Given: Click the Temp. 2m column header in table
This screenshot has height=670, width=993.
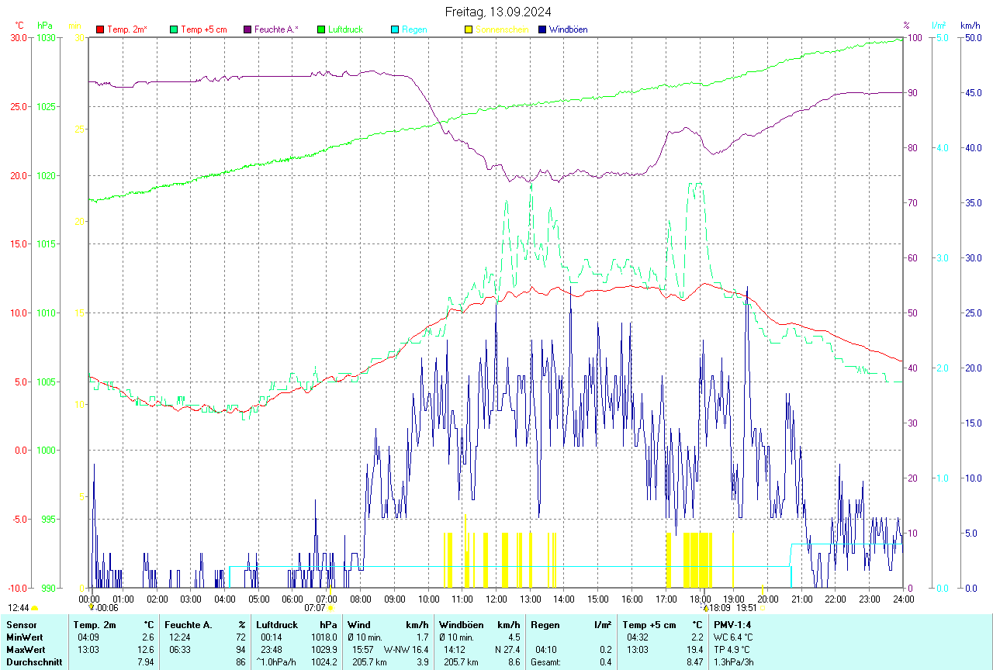Looking at the screenshot, I should (x=95, y=624).
